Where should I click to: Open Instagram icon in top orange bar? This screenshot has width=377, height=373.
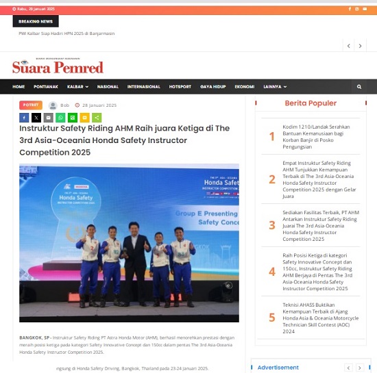(x=357, y=9)
